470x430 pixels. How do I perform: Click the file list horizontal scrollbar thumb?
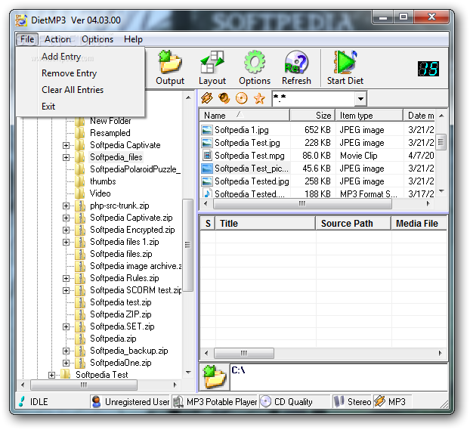click(x=302, y=203)
